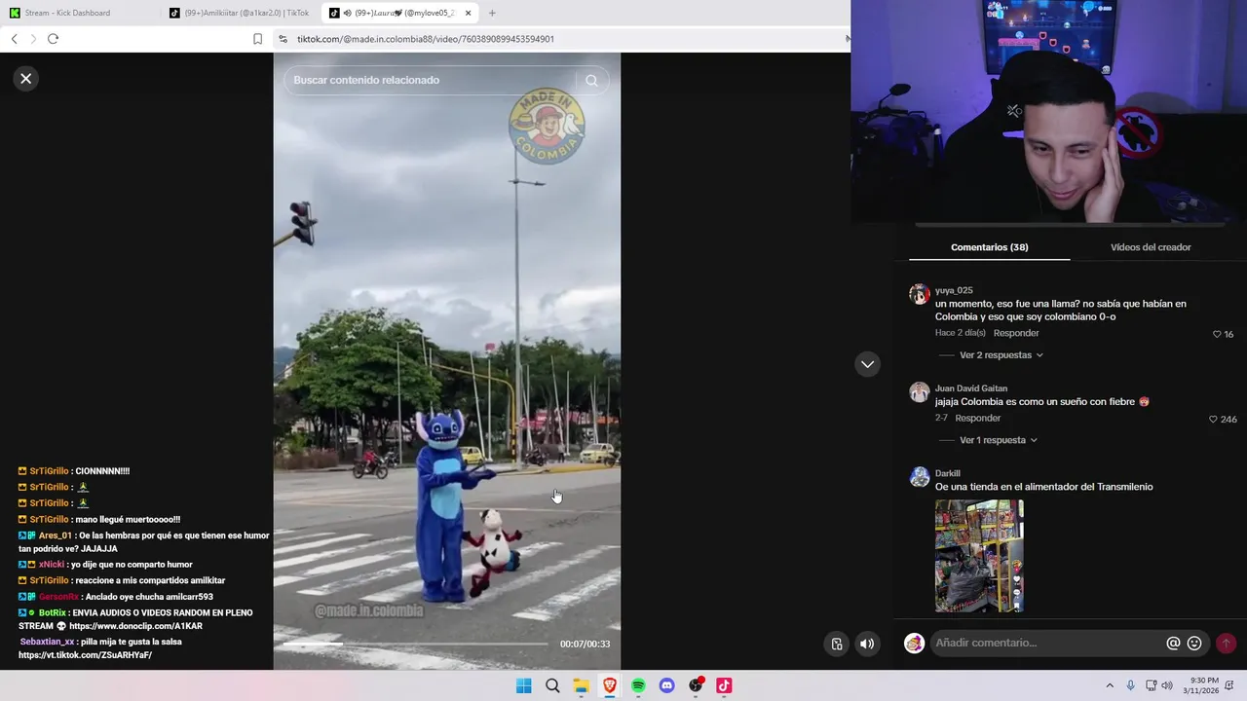
Task: Open the floating player mini-view icon
Action: (x=837, y=644)
